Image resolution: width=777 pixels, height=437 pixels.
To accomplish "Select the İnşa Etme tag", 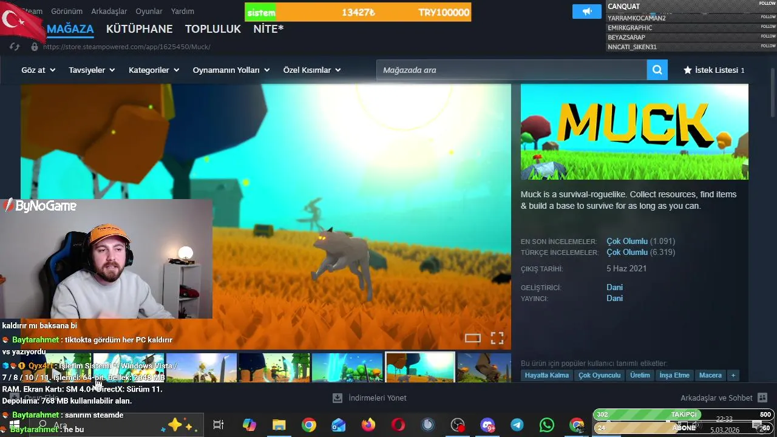I will [x=674, y=375].
